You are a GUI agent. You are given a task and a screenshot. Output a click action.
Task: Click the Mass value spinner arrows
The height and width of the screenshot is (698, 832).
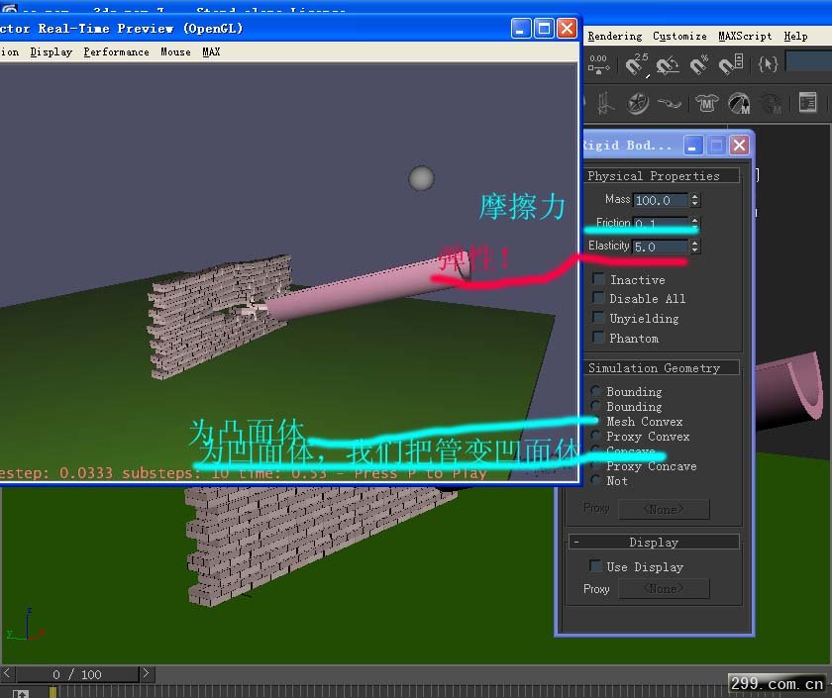pyautogui.click(x=694, y=200)
